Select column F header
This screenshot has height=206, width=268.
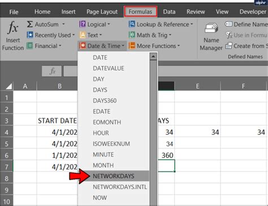[244, 86]
